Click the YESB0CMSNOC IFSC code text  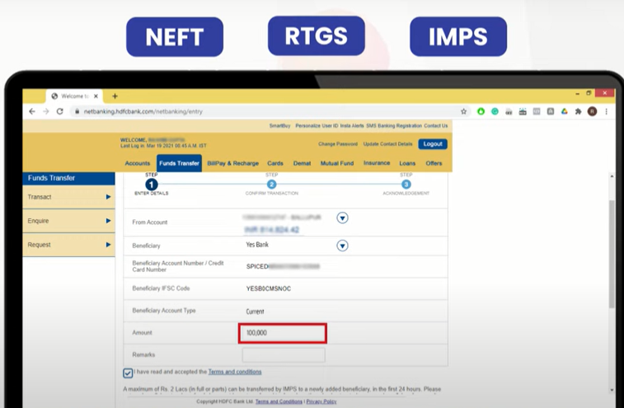(x=268, y=288)
